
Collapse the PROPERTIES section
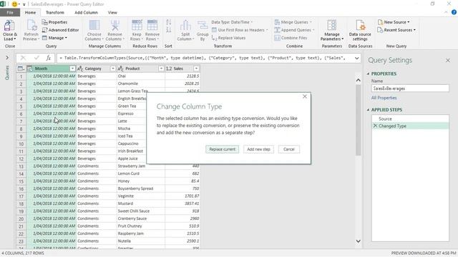click(368, 74)
